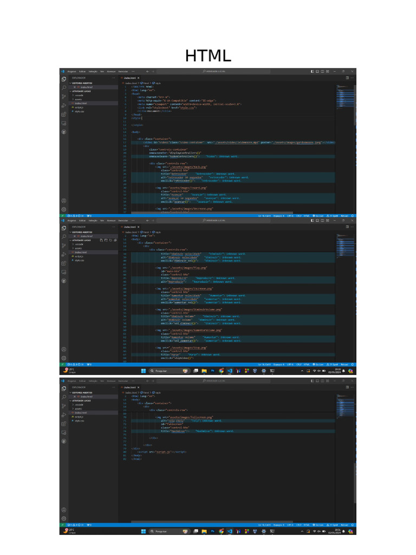Open Arquivo menu in top screenshot
Screen dimensions: 416x555
coord(72,72)
